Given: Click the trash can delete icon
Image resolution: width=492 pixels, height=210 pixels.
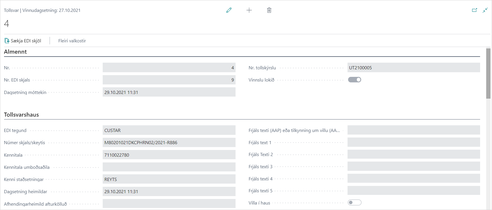Looking at the screenshot, I should tap(269, 10).
